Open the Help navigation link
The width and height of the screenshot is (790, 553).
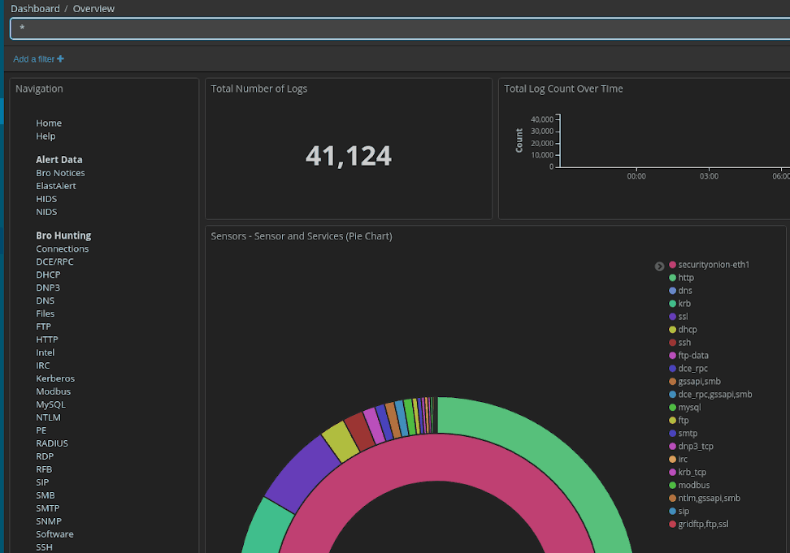click(46, 136)
